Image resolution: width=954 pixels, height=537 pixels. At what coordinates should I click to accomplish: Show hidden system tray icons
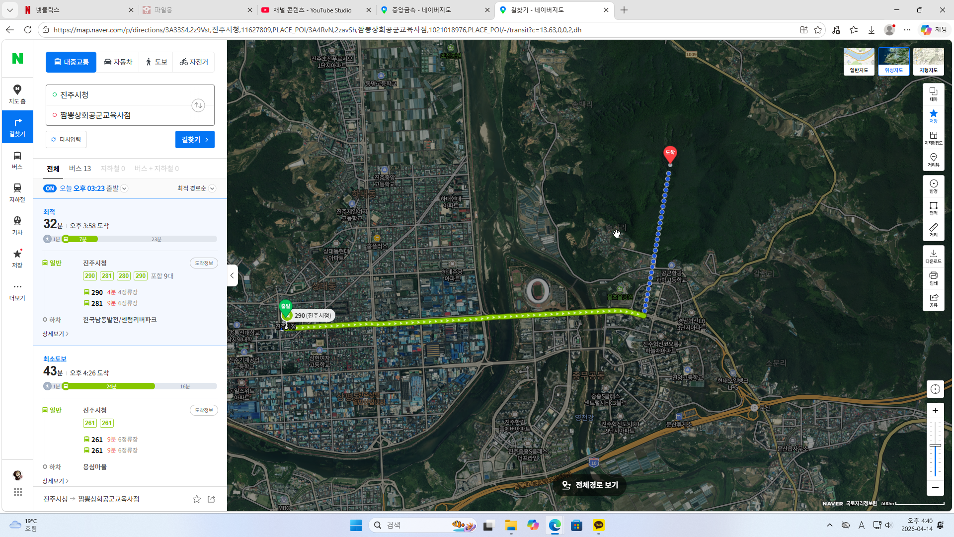coord(829,525)
